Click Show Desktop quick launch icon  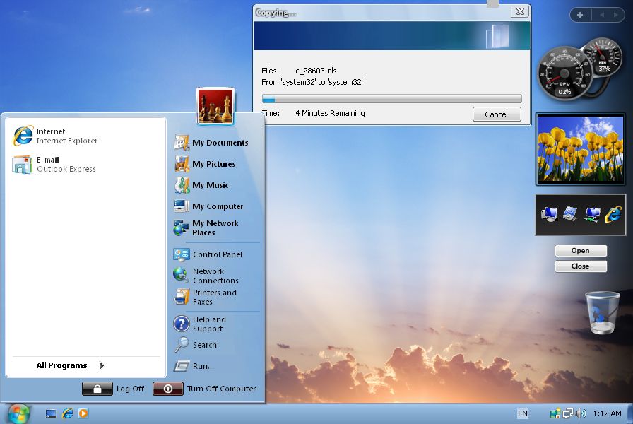[x=50, y=413]
